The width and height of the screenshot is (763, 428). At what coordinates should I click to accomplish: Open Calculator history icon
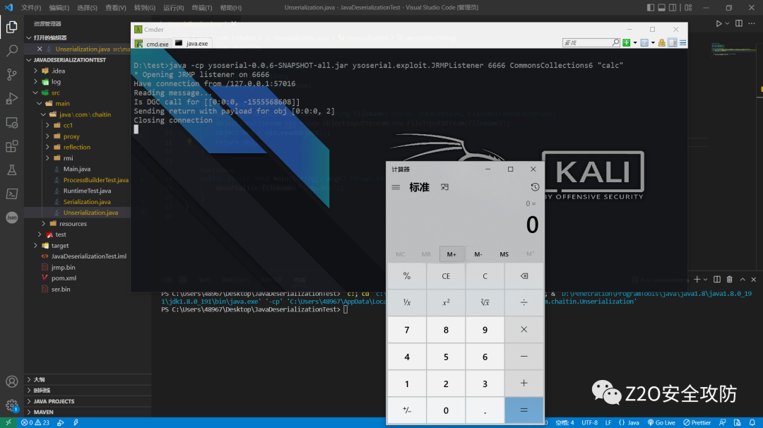coord(535,187)
